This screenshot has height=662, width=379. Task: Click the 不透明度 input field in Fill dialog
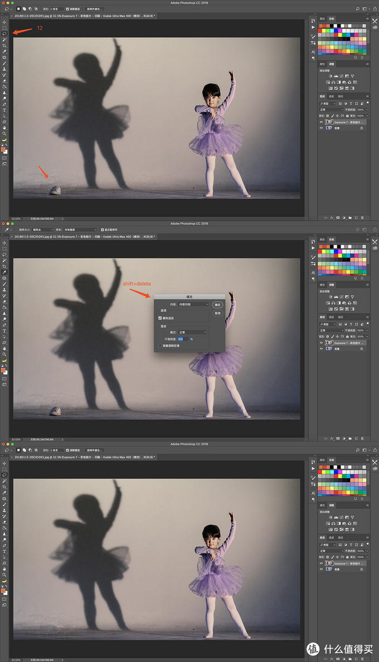coord(182,339)
